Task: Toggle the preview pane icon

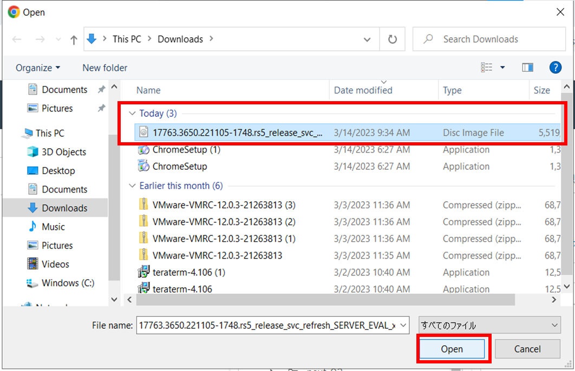Action: click(527, 68)
